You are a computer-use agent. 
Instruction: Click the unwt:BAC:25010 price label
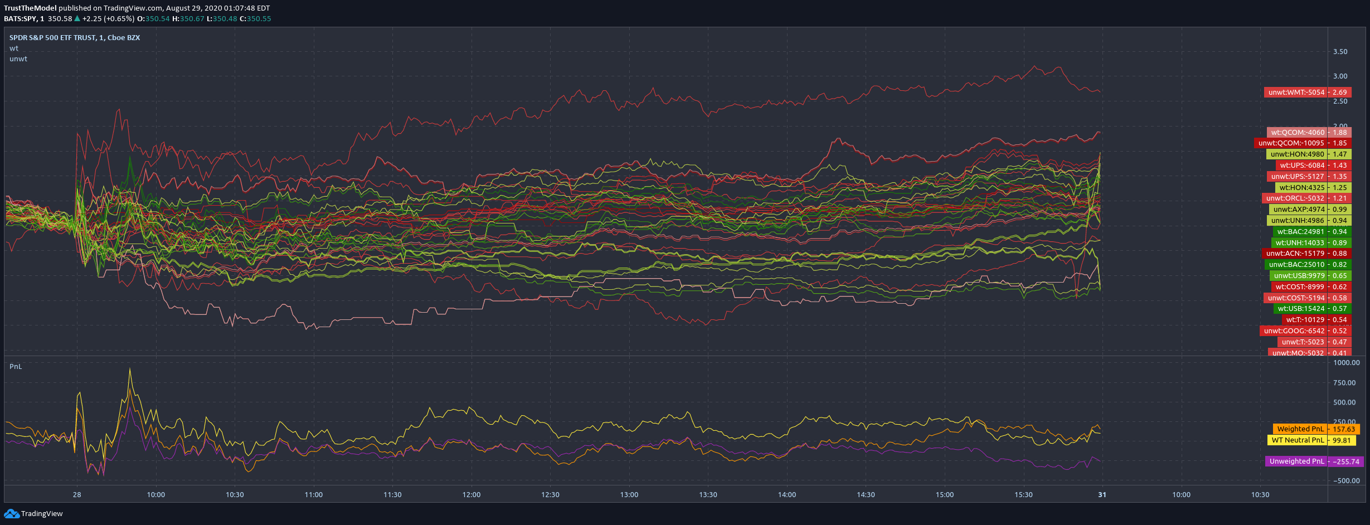coord(1308,264)
